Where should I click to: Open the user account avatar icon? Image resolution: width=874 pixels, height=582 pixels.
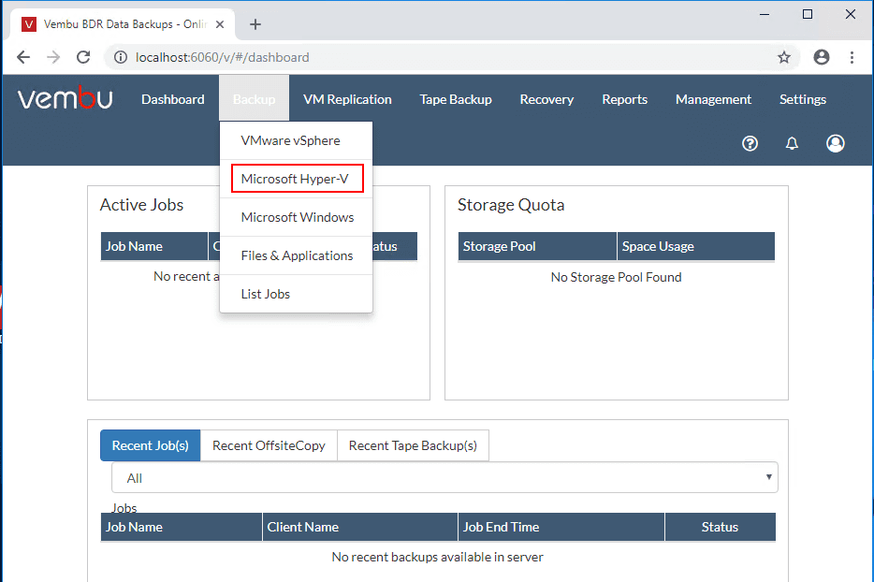tap(835, 143)
